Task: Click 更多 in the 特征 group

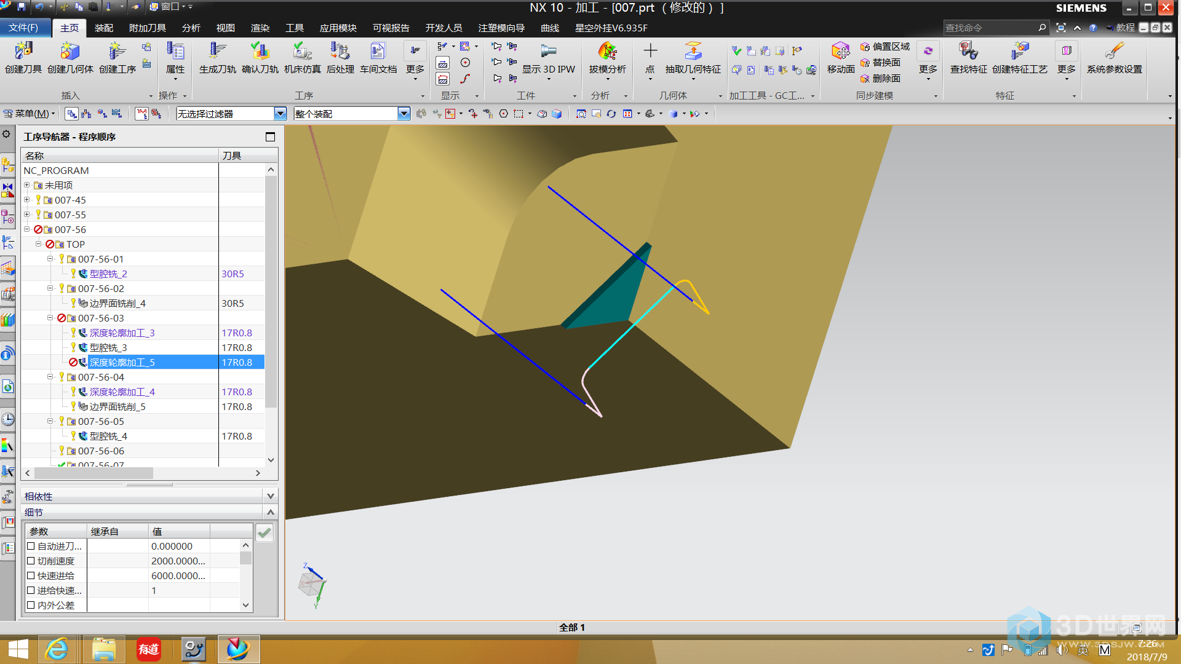Action: coord(1067,60)
